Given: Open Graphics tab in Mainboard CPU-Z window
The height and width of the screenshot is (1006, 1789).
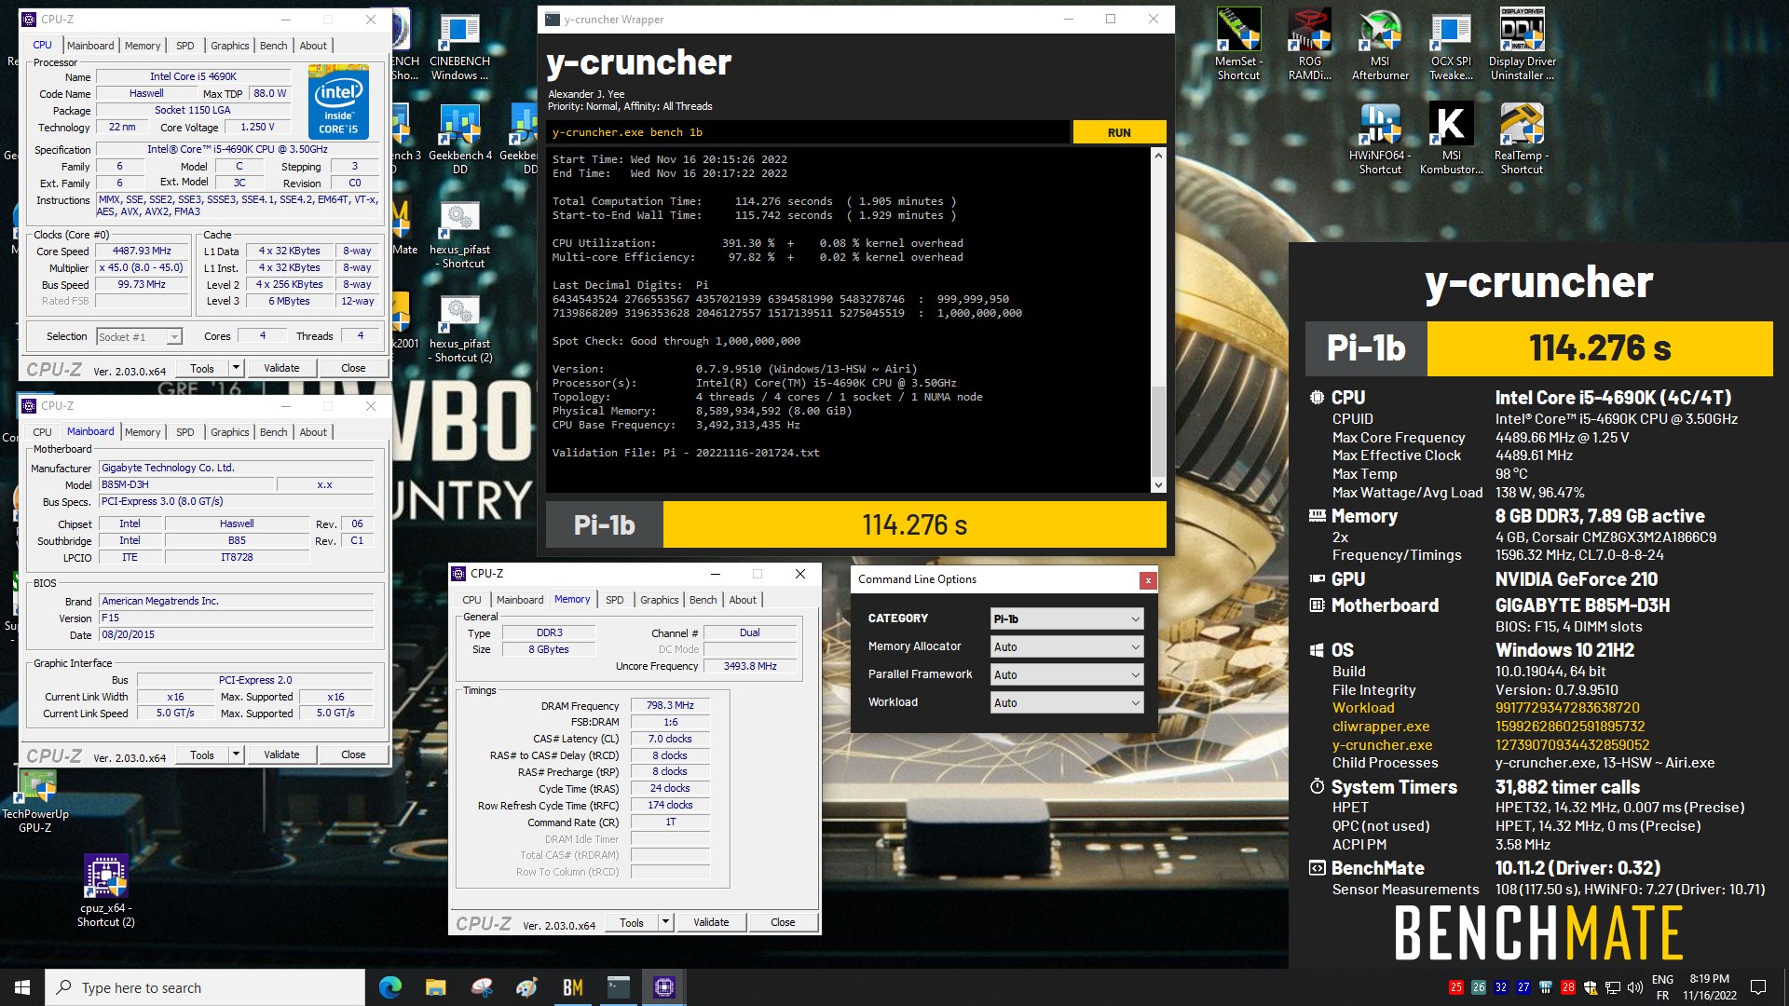Looking at the screenshot, I should 229,432.
